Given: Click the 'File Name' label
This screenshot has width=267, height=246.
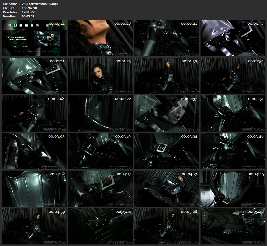Looking at the screenshot, I should [10, 4].
